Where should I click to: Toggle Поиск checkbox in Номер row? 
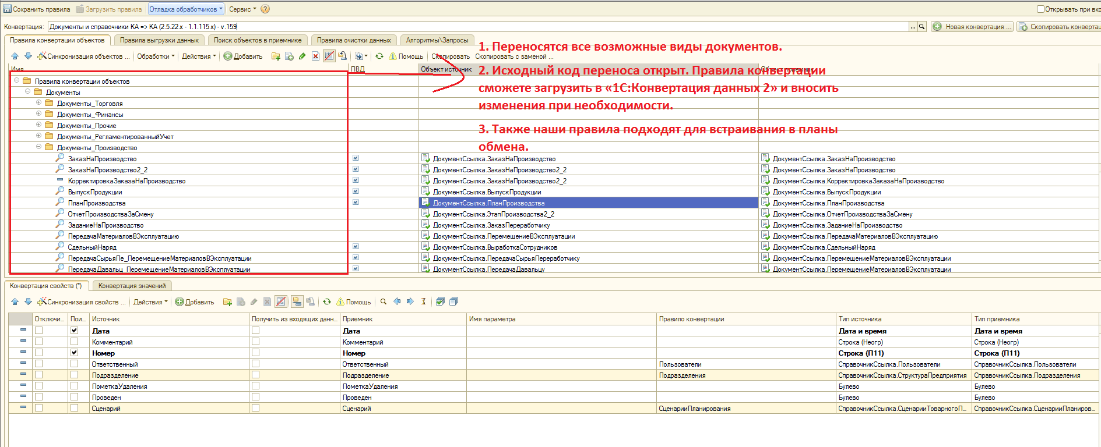point(74,353)
